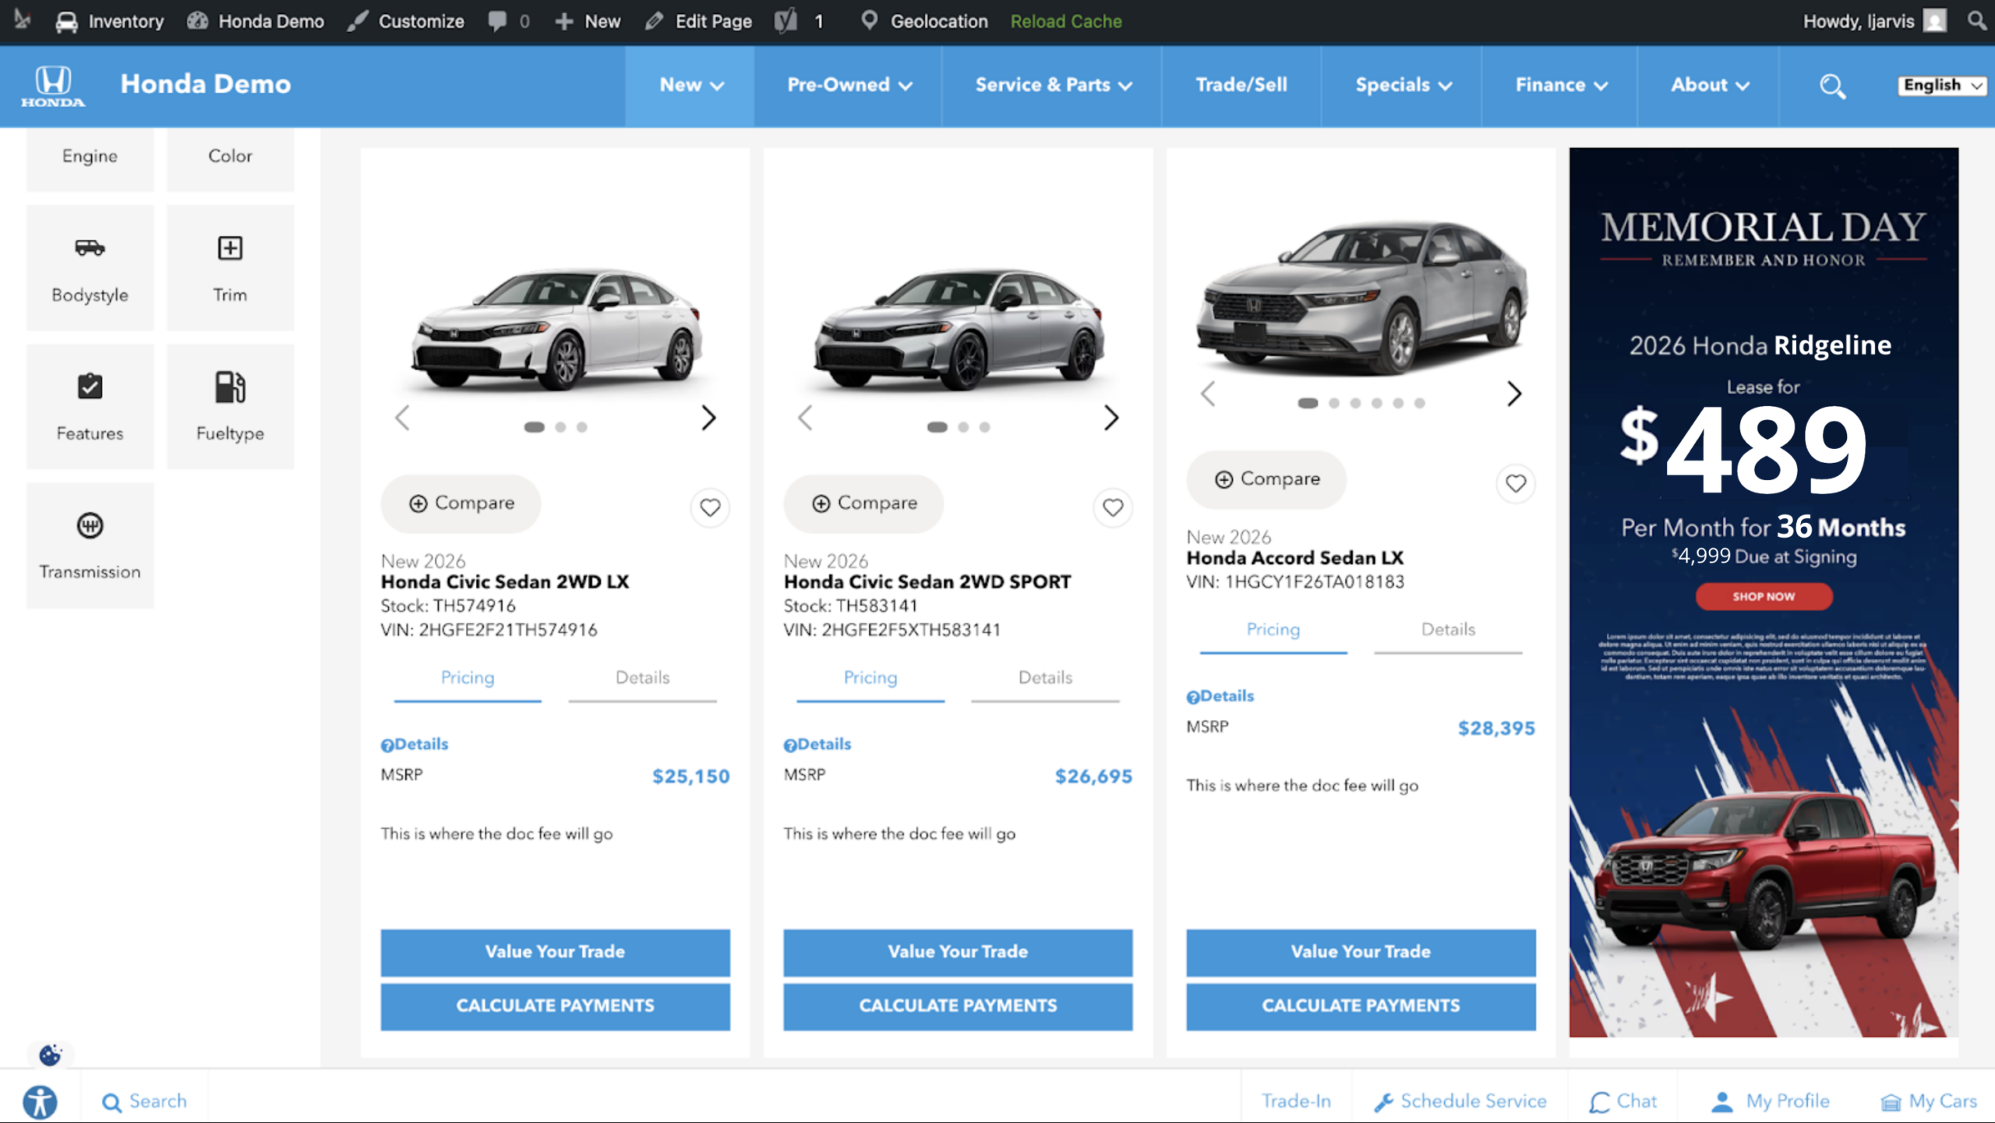This screenshot has width=1995, height=1123.
Task: Click the Details help icon on Accord pricing
Action: tap(1193, 697)
